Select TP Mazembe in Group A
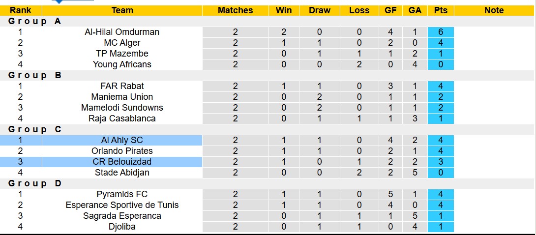 [122, 54]
